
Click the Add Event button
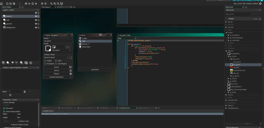[95, 70]
